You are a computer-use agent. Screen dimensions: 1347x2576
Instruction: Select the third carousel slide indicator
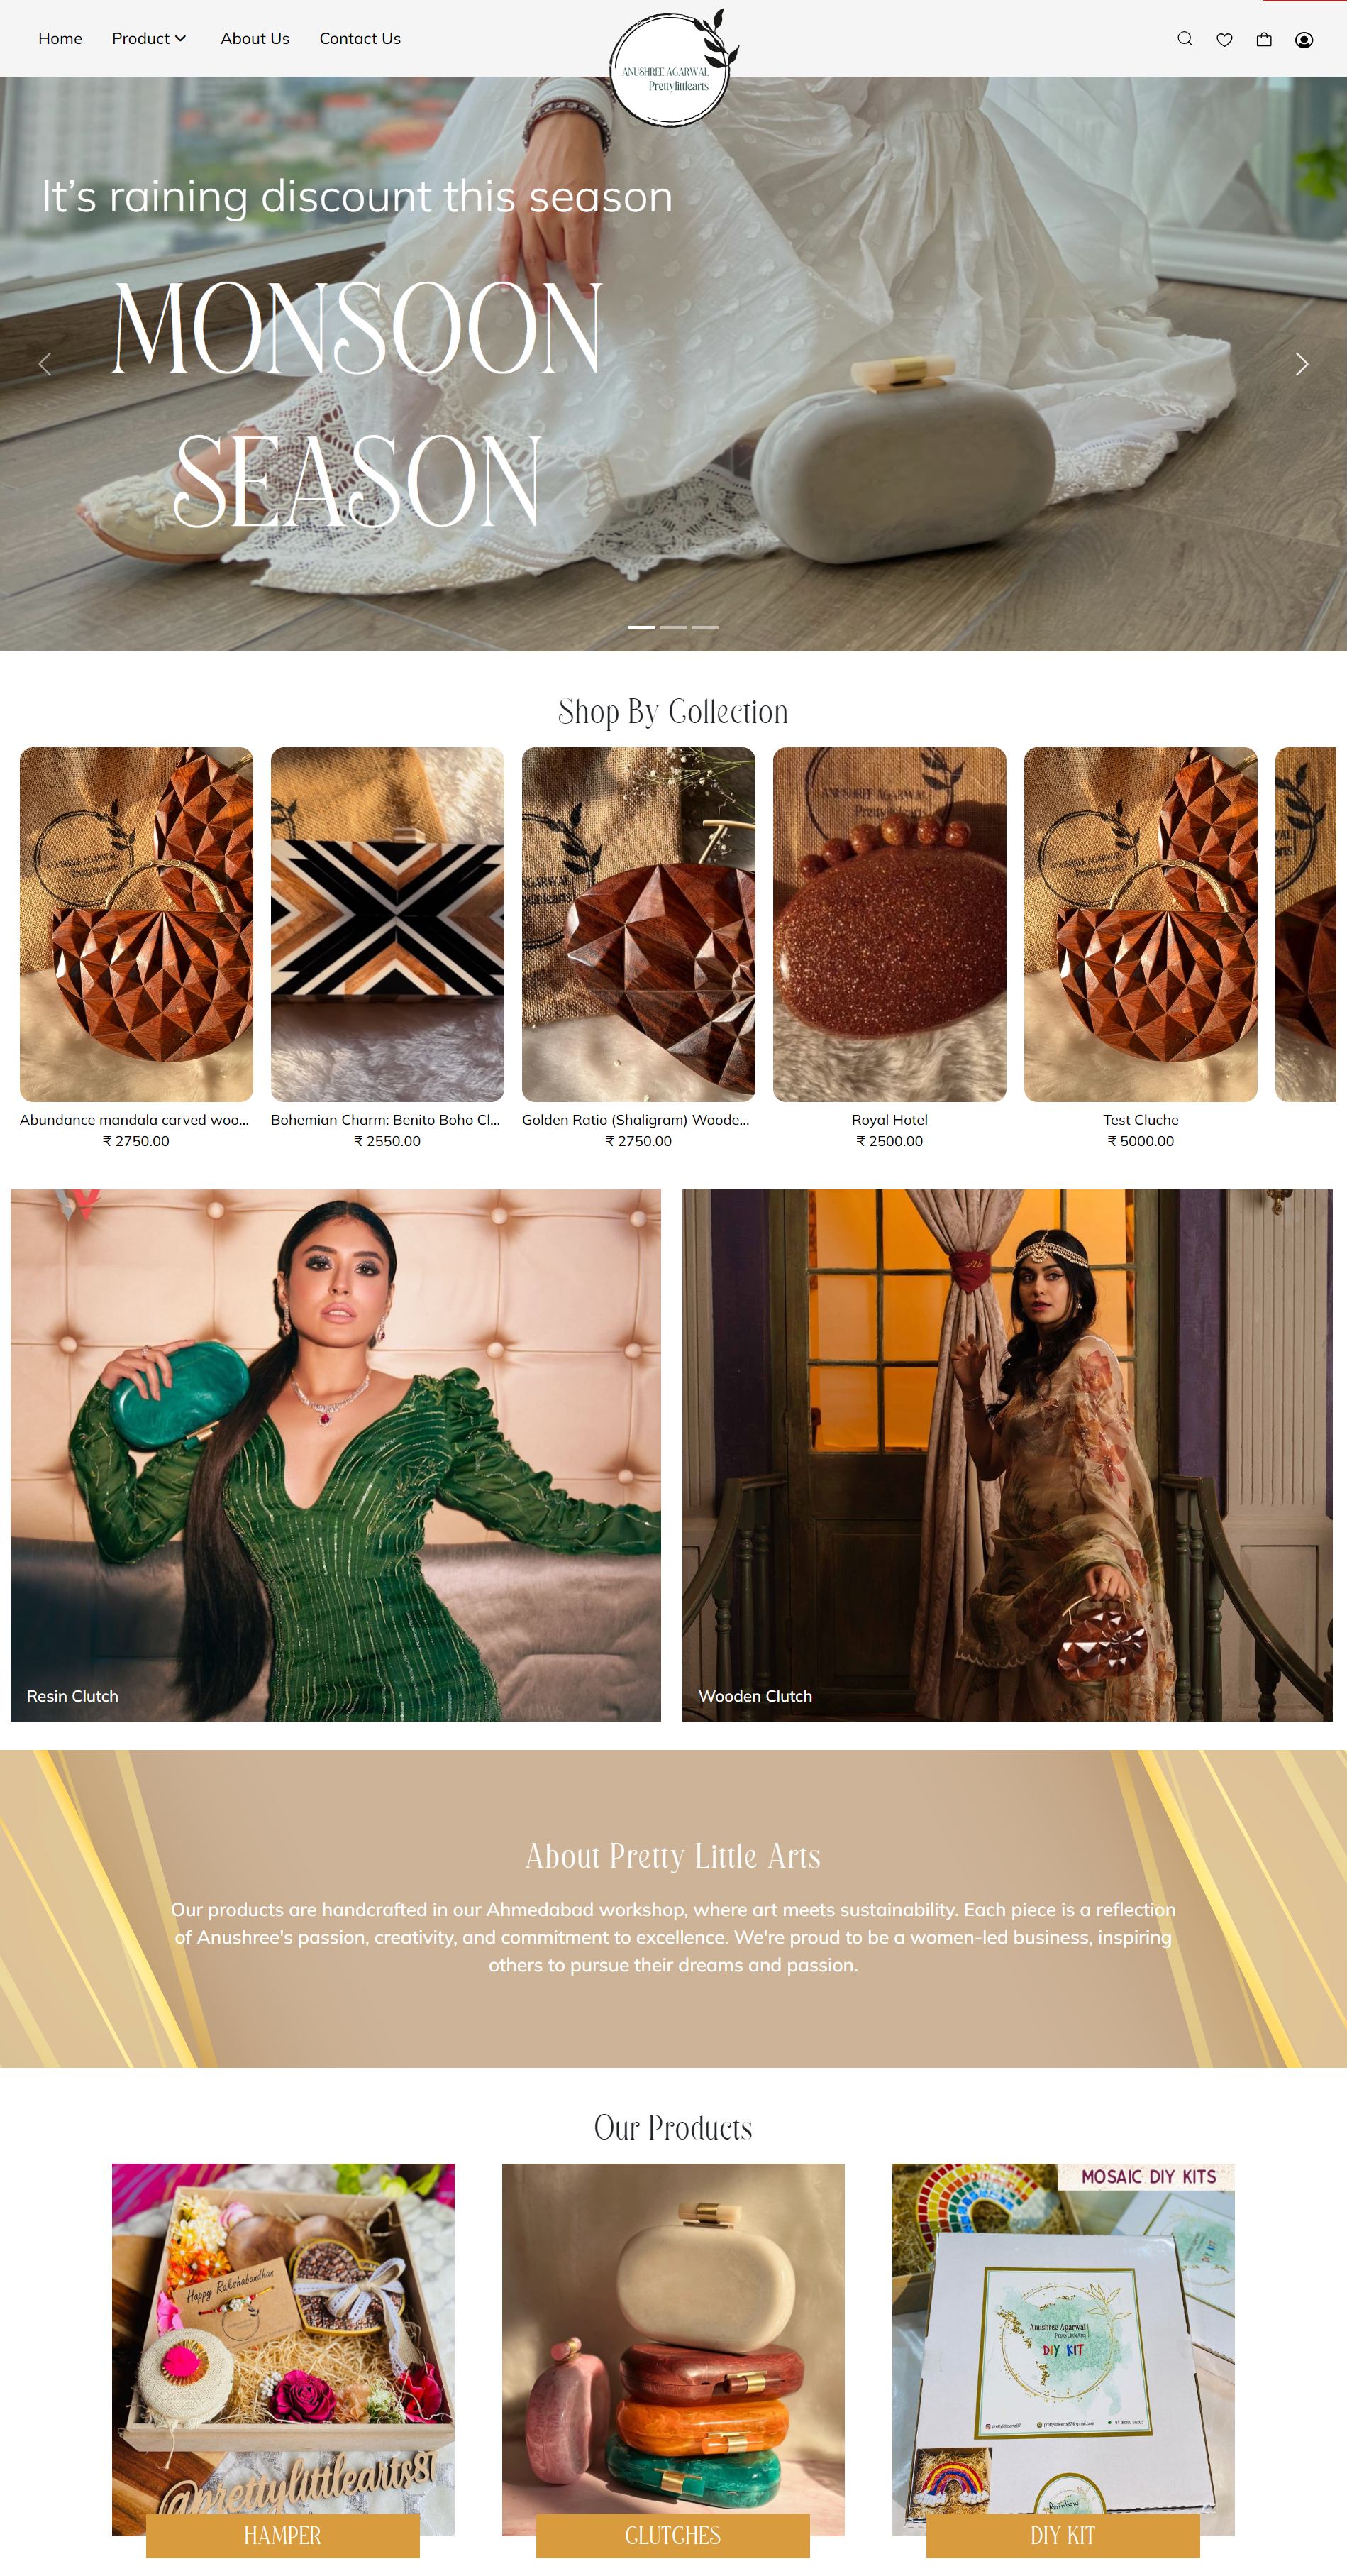706,627
